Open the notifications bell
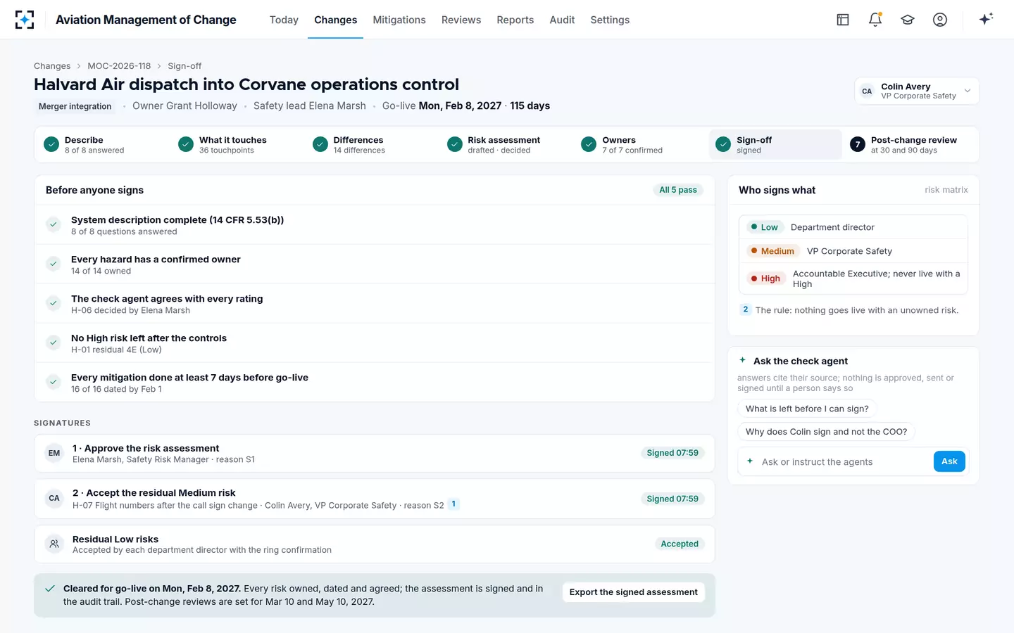Screen dimensions: 1014x633 pyautogui.click(x=875, y=20)
